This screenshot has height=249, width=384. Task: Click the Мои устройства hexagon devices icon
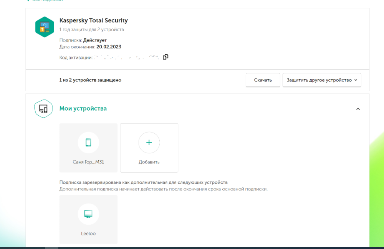coord(43,109)
